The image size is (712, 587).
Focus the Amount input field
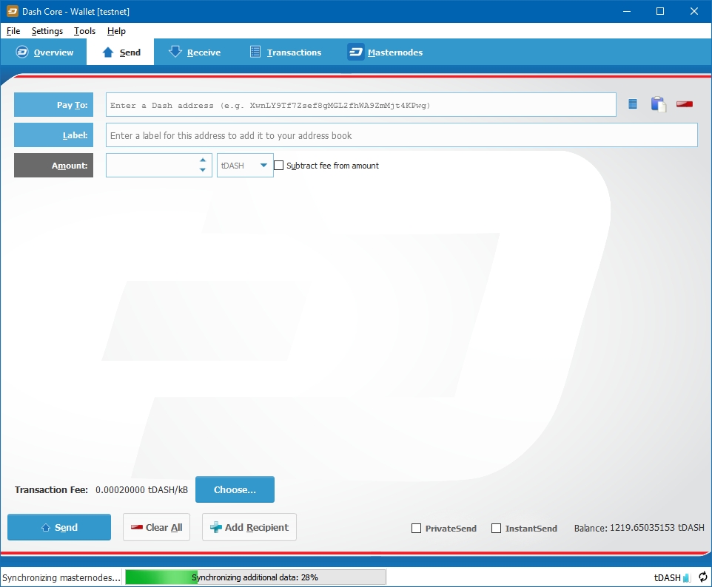pos(159,166)
